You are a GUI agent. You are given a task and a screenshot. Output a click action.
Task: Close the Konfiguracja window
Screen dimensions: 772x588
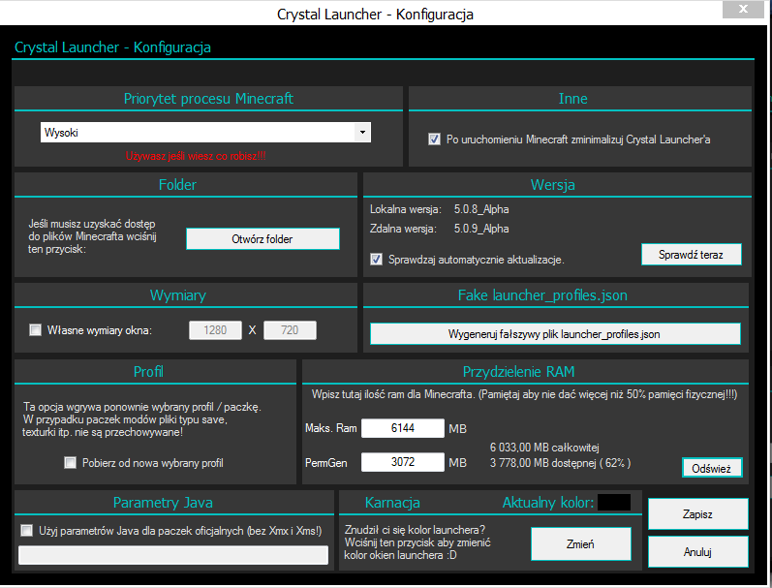coord(744,9)
